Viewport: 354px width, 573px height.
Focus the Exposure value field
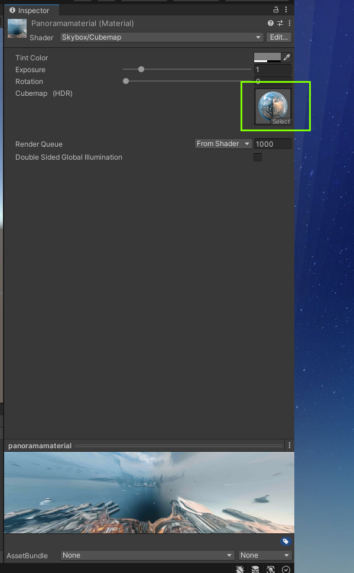click(273, 69)
